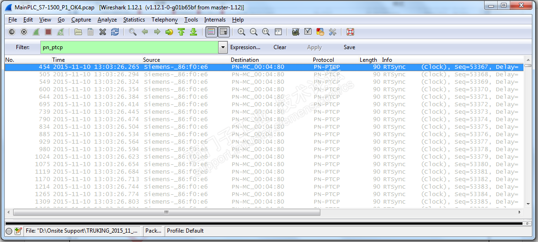Go to the last packet
This screenshot has height=242, width=538.
coord(194,32)
